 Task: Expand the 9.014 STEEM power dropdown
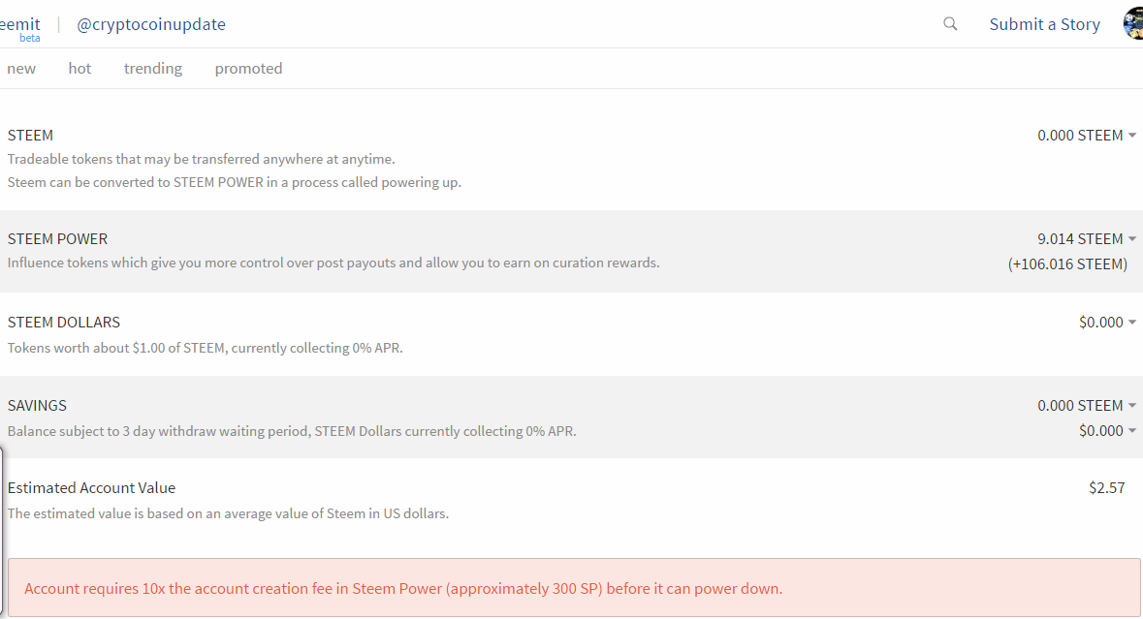(x=1087, y=239)
